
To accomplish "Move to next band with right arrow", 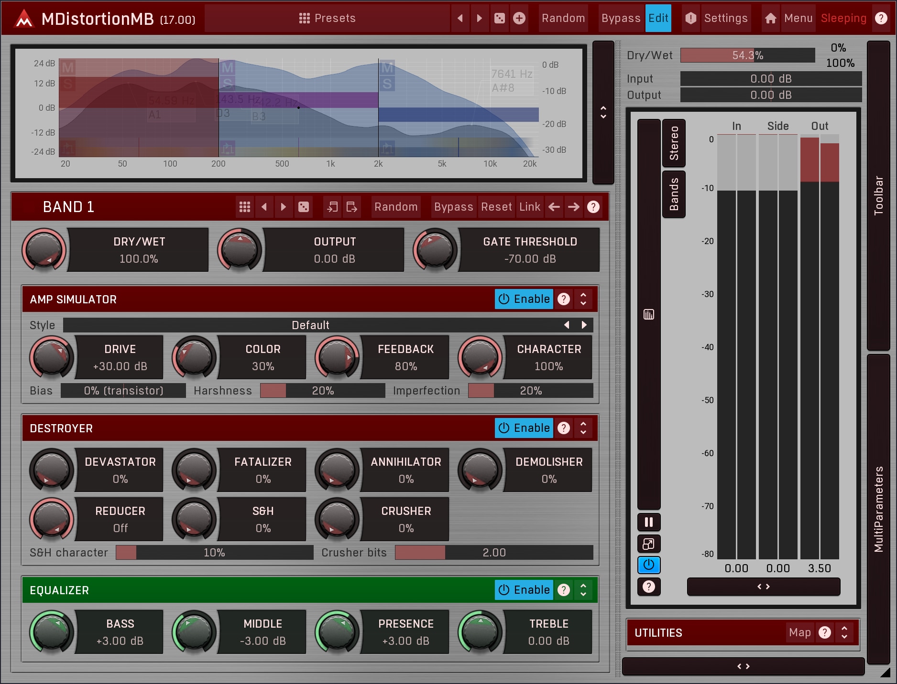I will tap(574, 207).
